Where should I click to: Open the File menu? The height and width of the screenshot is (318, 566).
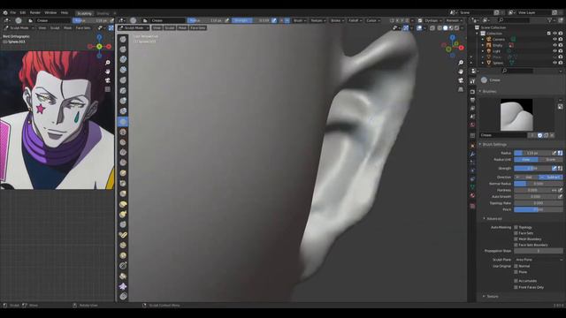(13, 12)
